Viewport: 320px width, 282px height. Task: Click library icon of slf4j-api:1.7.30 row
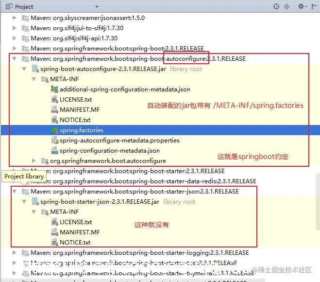[x=26, y=38]
